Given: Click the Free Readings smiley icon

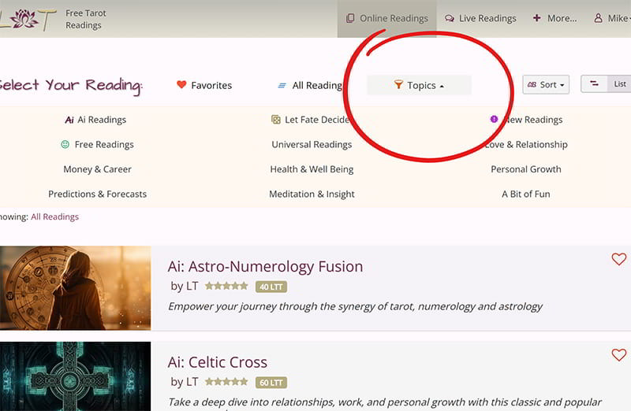Looking at the screenshot, I should (65, 145).
